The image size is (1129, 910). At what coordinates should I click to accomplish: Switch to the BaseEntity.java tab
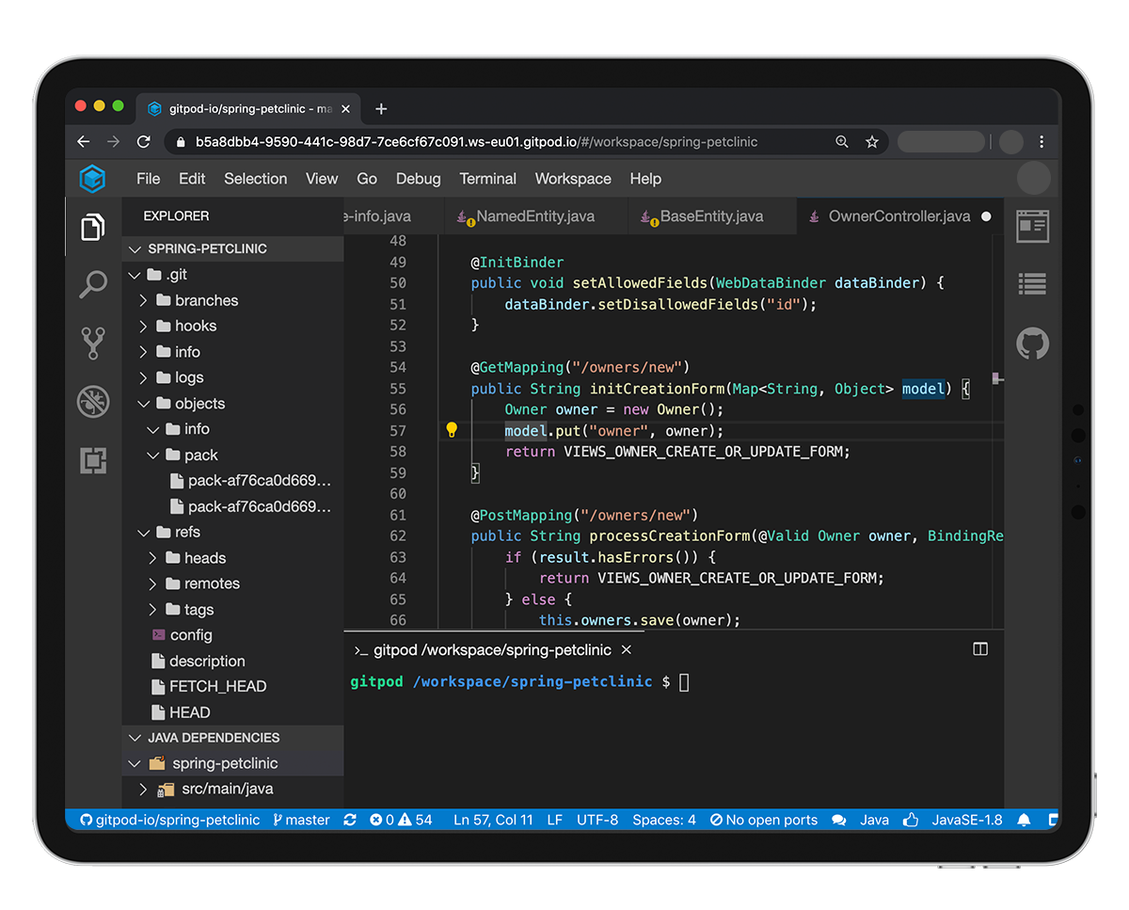[711, 216]
